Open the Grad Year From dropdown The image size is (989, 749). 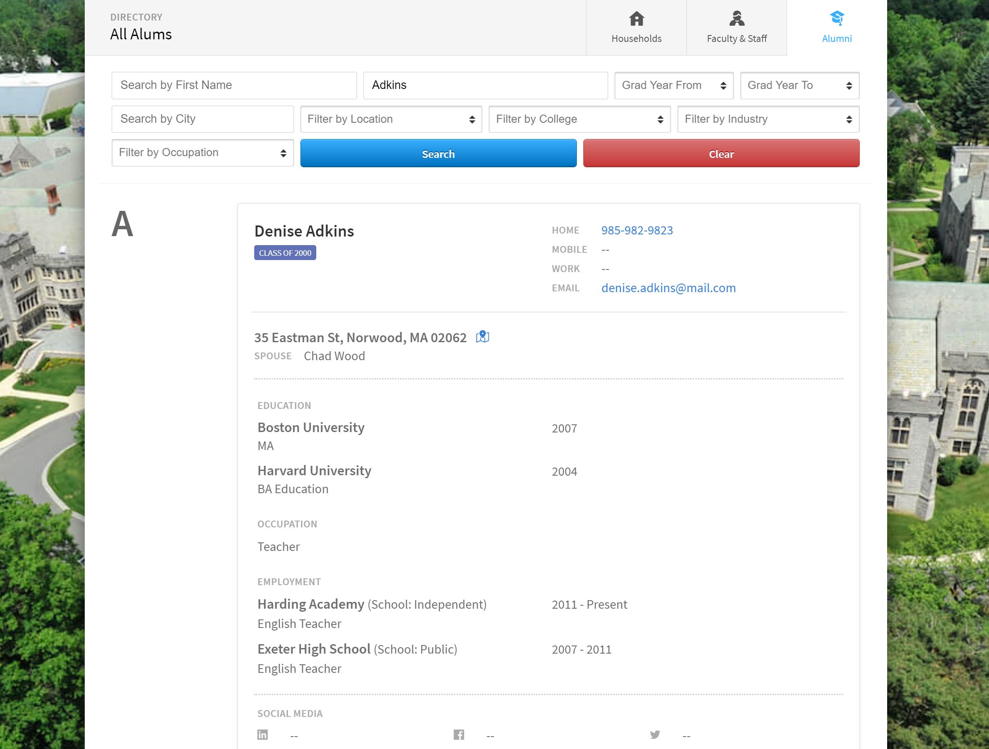coord(673,86)
